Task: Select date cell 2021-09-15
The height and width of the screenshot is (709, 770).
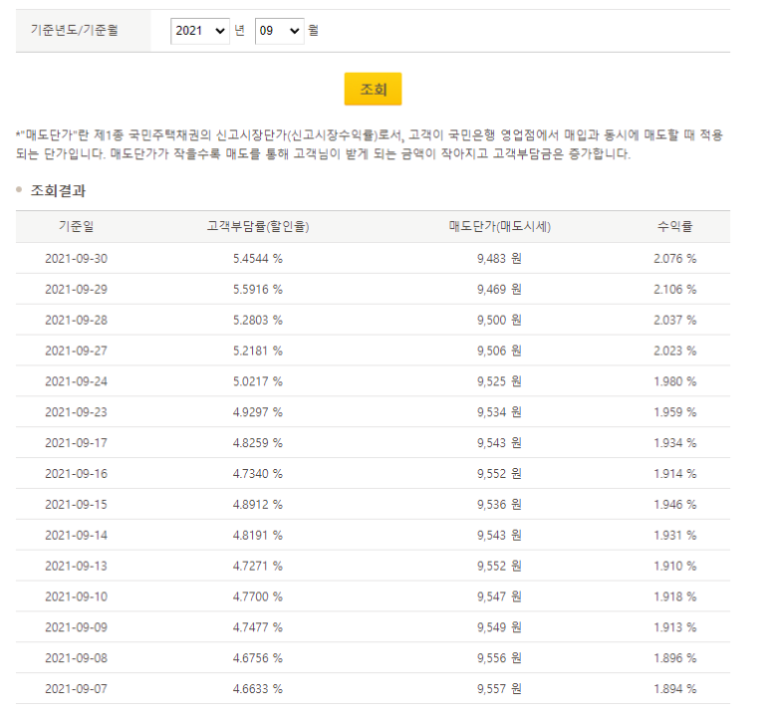Action: [x=76, y=505]
